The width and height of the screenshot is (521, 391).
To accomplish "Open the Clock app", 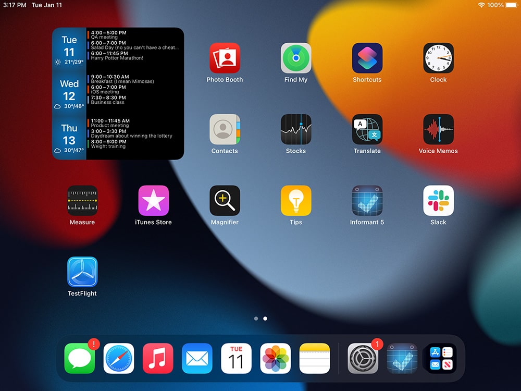I will click(438, 58).
